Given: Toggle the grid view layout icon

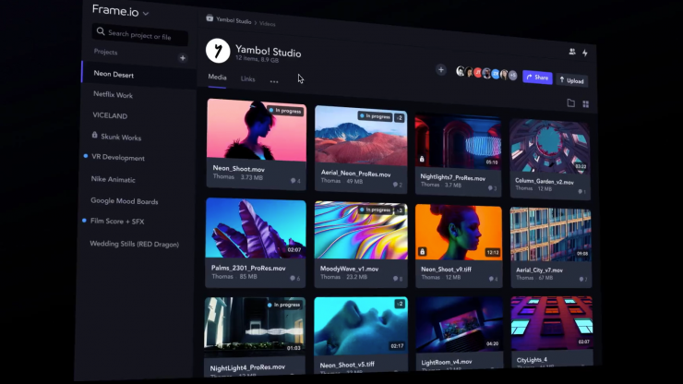Looking at the screenshot, I should click(x=585, y=104).
